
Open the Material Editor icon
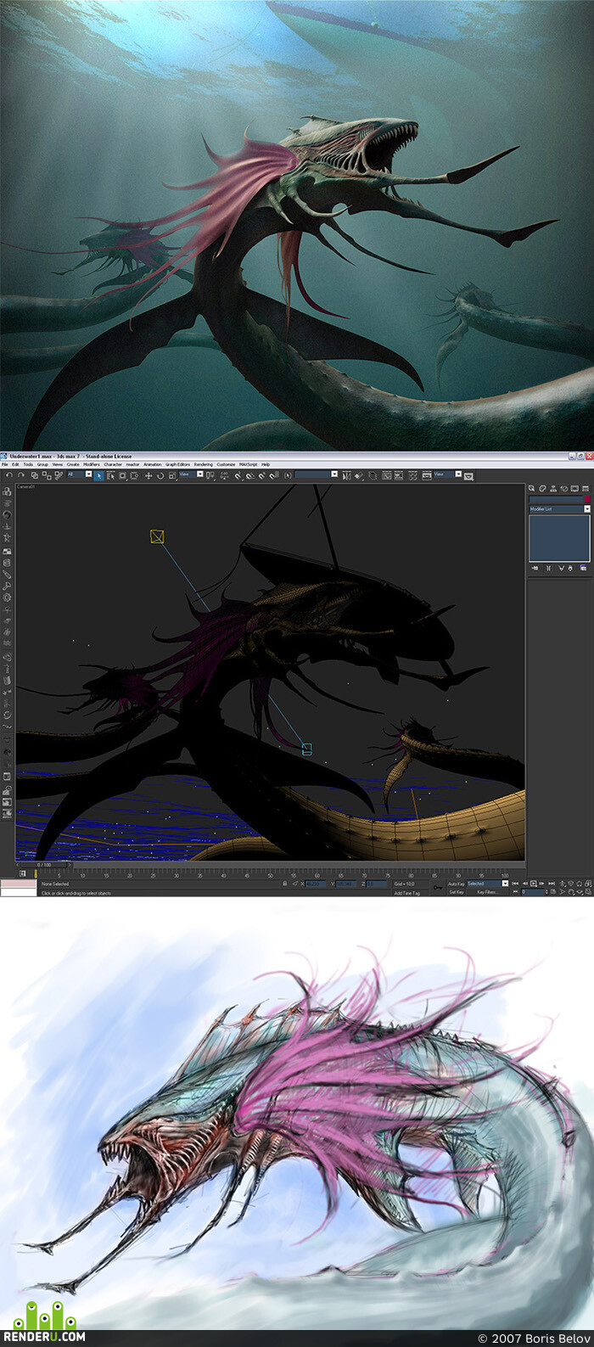pos(412,475)
